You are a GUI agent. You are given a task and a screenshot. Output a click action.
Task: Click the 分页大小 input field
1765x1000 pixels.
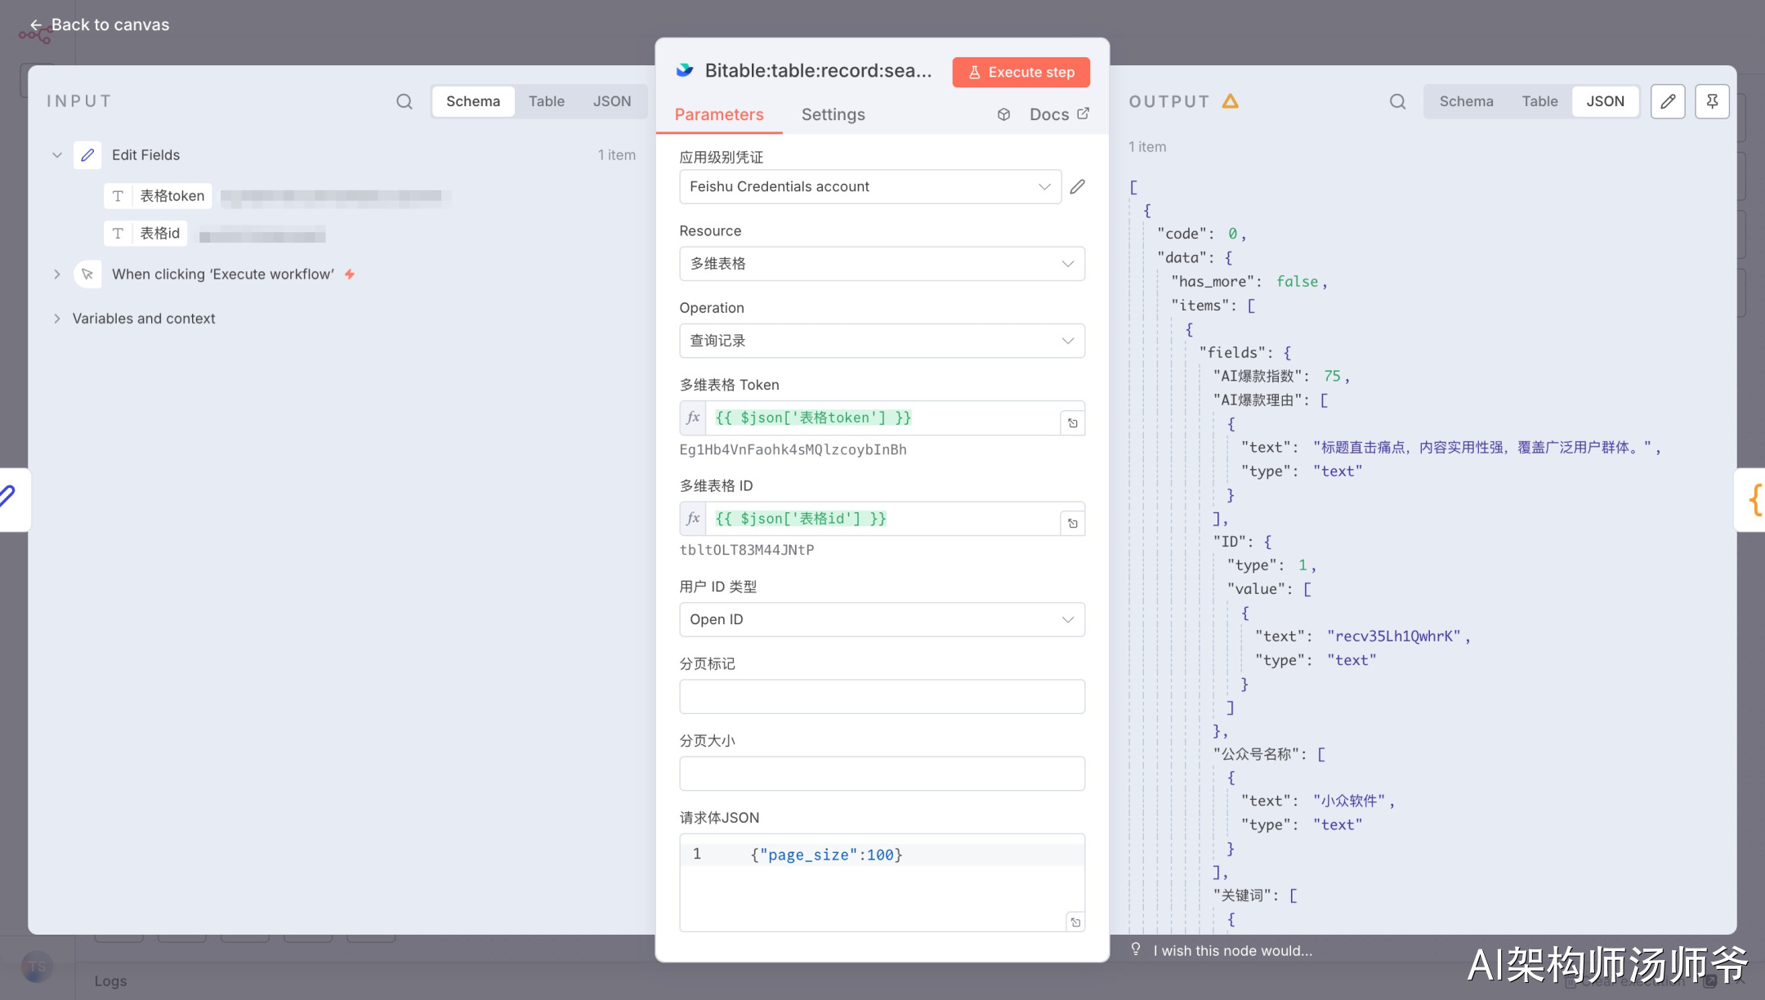[x=882, y=774]
